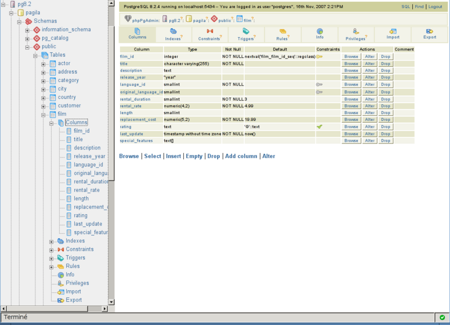Open the Import tab

(393, 34)
